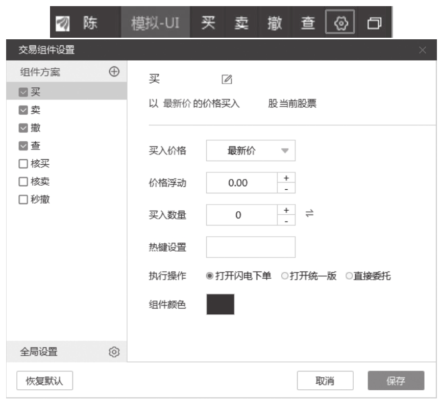Viewport: 441px width, 402px height.
Task: Enable the 秒撤 component checkbox
Action: click(23, 199)
